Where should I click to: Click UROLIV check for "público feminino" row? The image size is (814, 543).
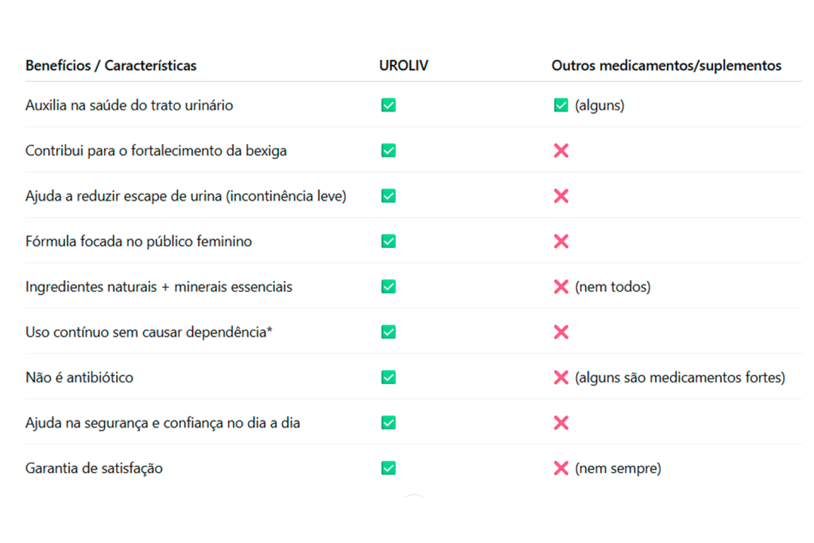[388, 241]
